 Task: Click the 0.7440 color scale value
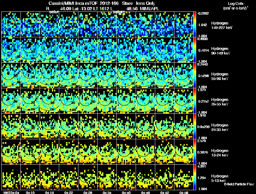click(203, 64)
